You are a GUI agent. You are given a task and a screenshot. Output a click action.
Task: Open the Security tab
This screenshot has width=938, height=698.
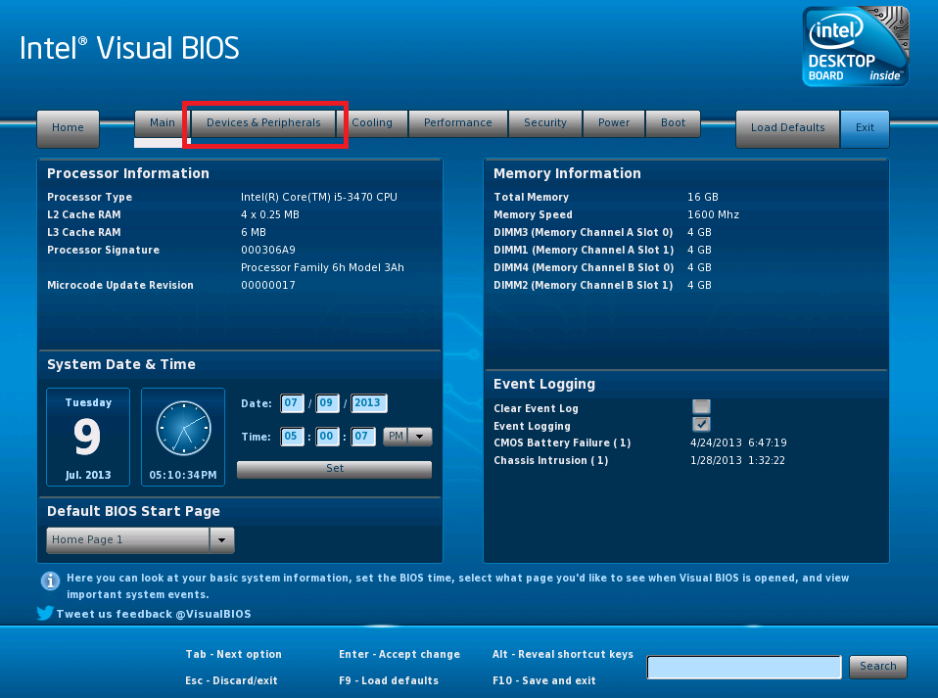(545, 122)
